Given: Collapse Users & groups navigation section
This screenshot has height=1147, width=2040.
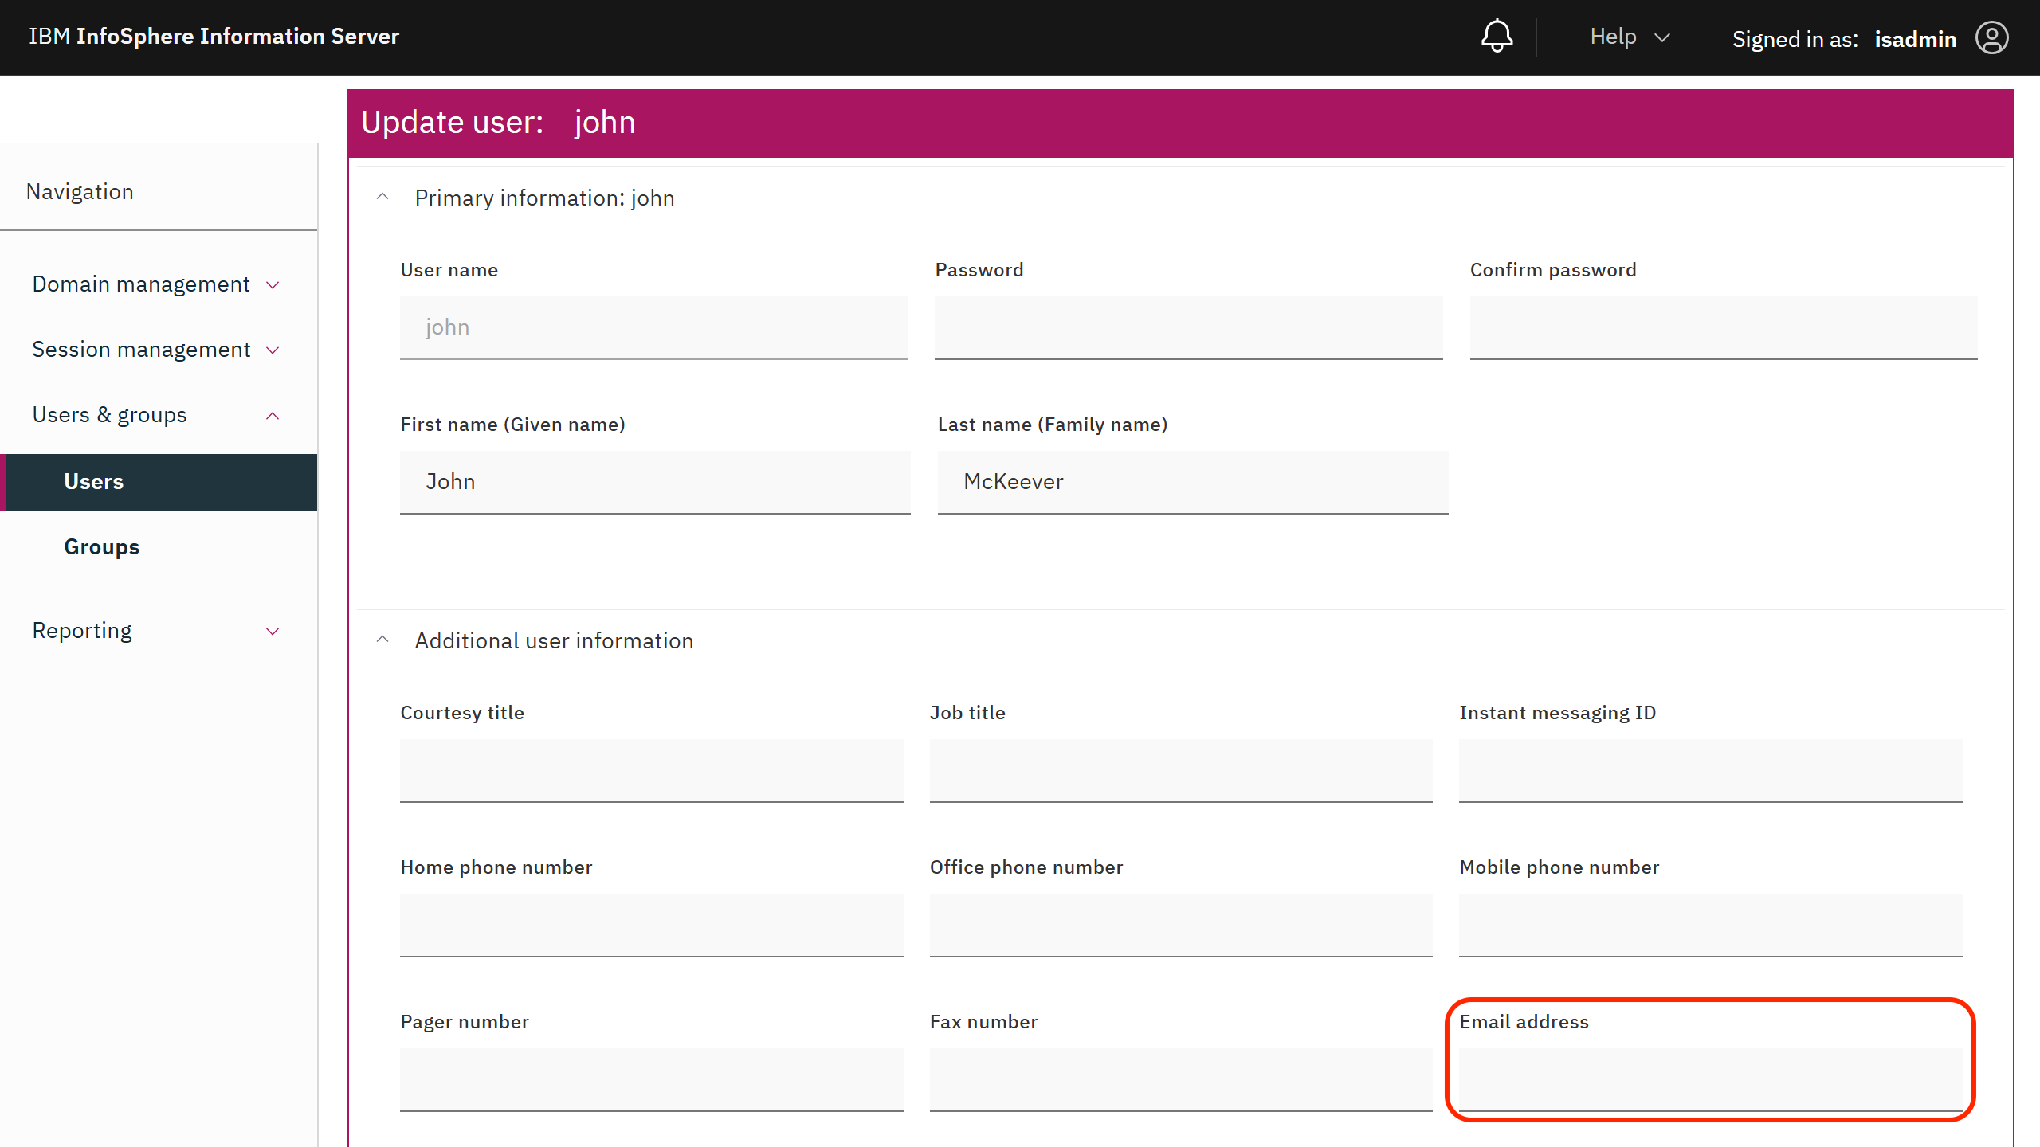Looking at the screenshot, I should tap(156, 415).
